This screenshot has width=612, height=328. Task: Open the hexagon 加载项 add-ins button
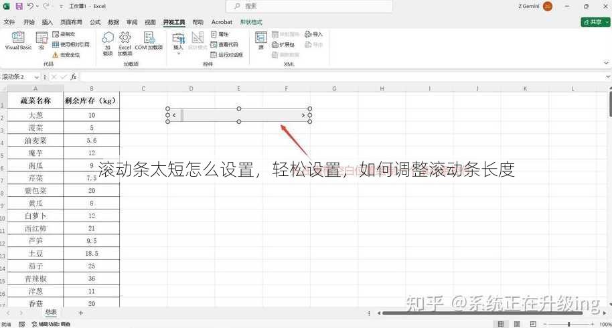pos(108,44)
